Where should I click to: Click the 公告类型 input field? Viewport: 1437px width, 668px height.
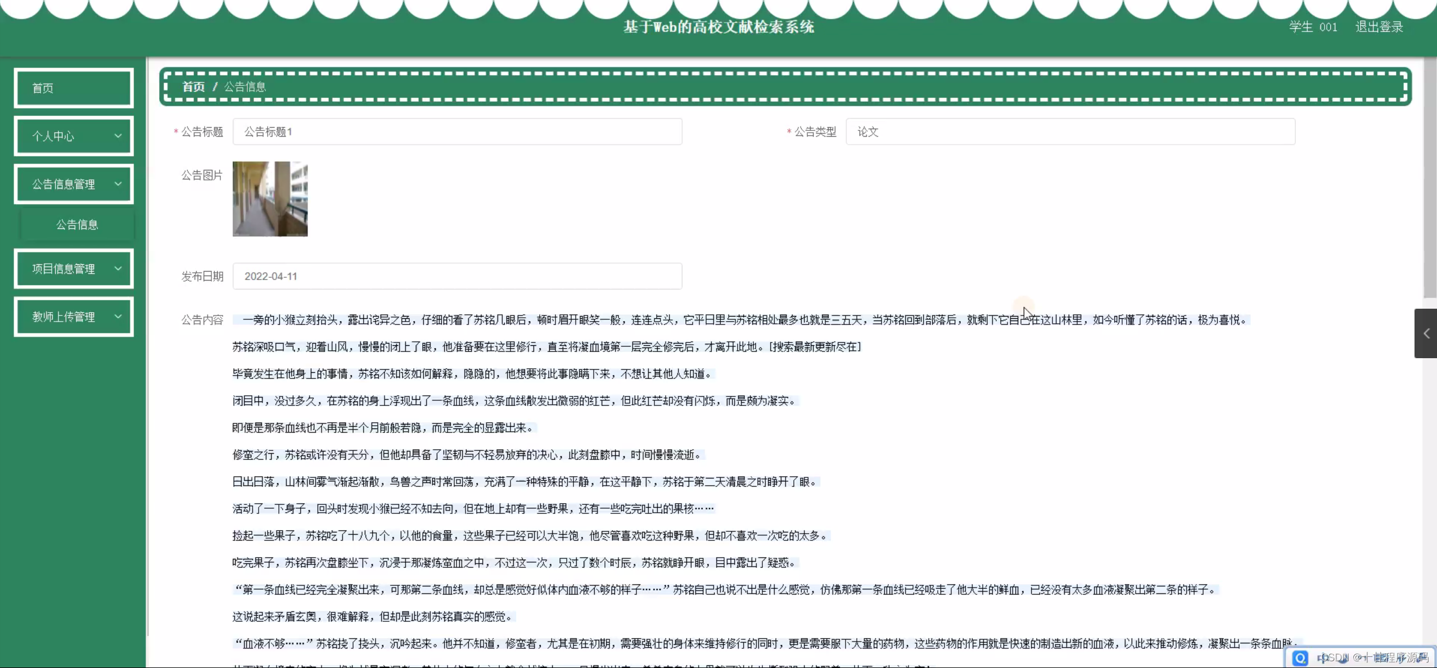coord(1070,132)
